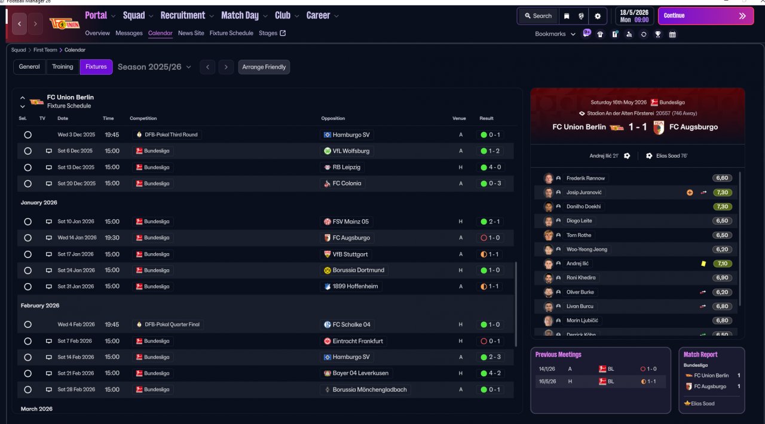The height and width of the screenshot is (424, 765).
Task: Switch to the Training tab
Action: pos(63,67)
